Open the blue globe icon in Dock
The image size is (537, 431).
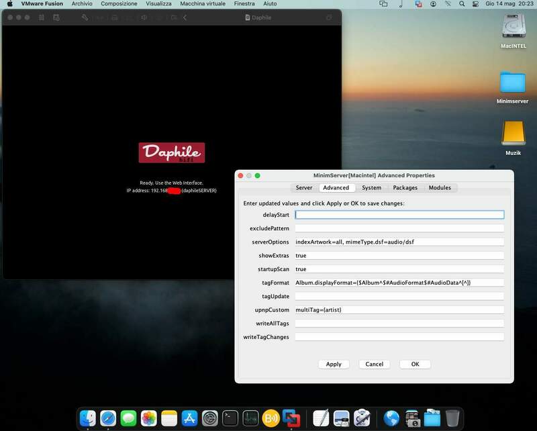(391, 418)
